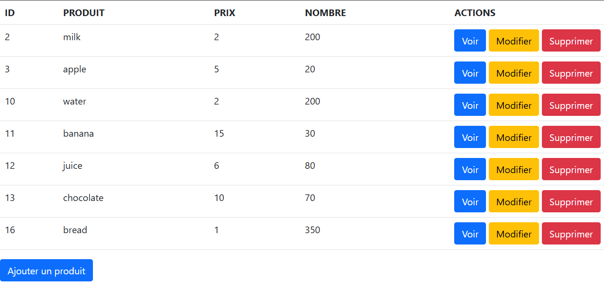The width and height of the screenshot is (604, 297).
Task: Click the PRIX column header
Action: click(x=224, y=13)
